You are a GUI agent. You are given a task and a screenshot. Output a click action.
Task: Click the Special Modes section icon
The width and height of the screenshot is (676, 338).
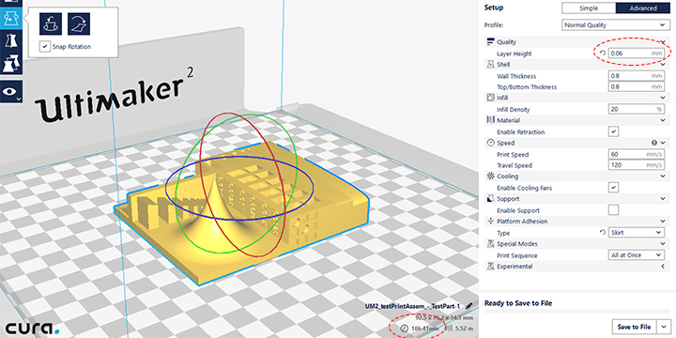pyautogui.click(x=490, y=244)
